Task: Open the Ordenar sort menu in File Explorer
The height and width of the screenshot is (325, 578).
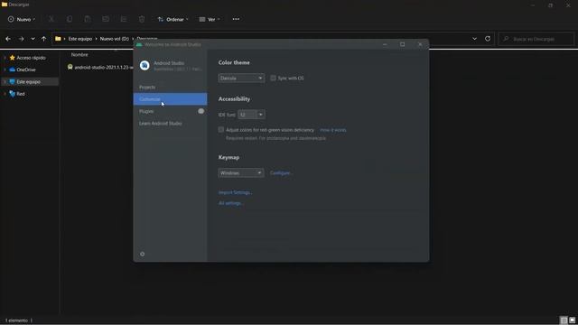Action: 172,19
